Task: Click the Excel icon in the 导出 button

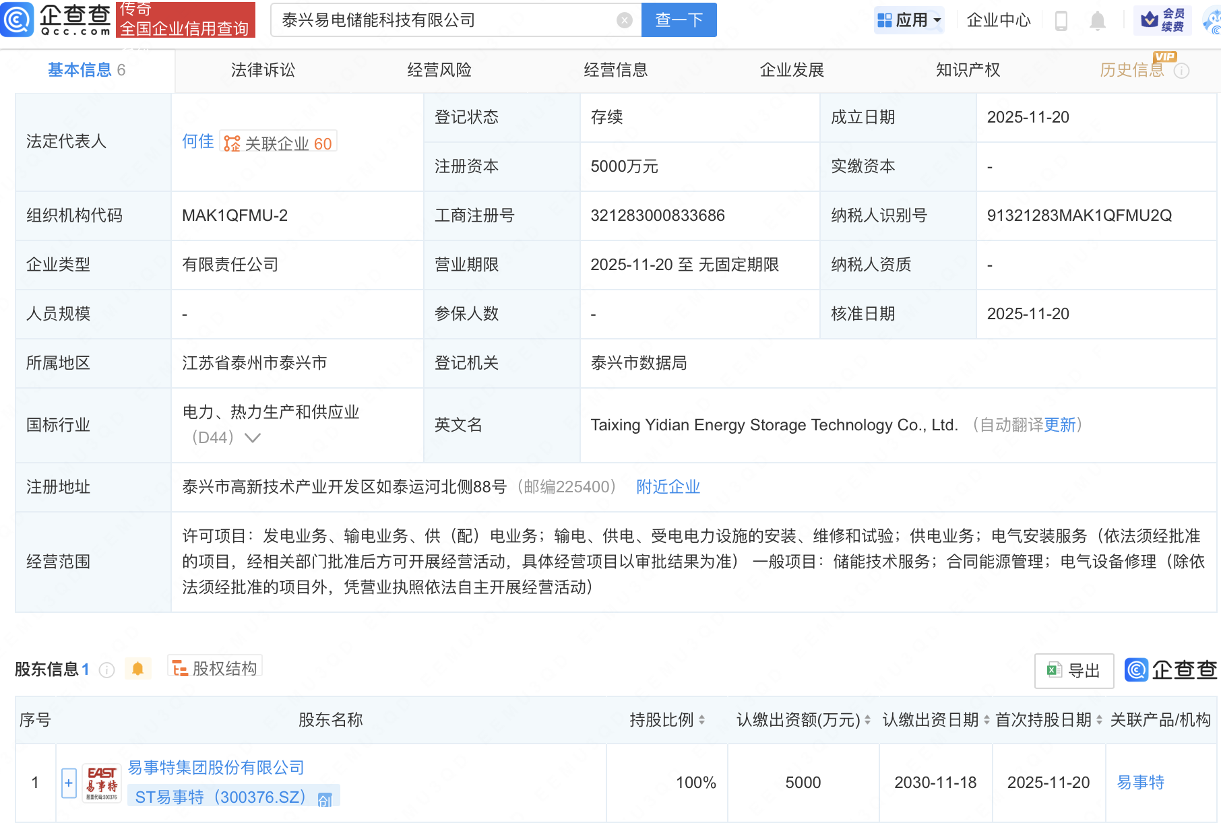Action: [1053, 670]
